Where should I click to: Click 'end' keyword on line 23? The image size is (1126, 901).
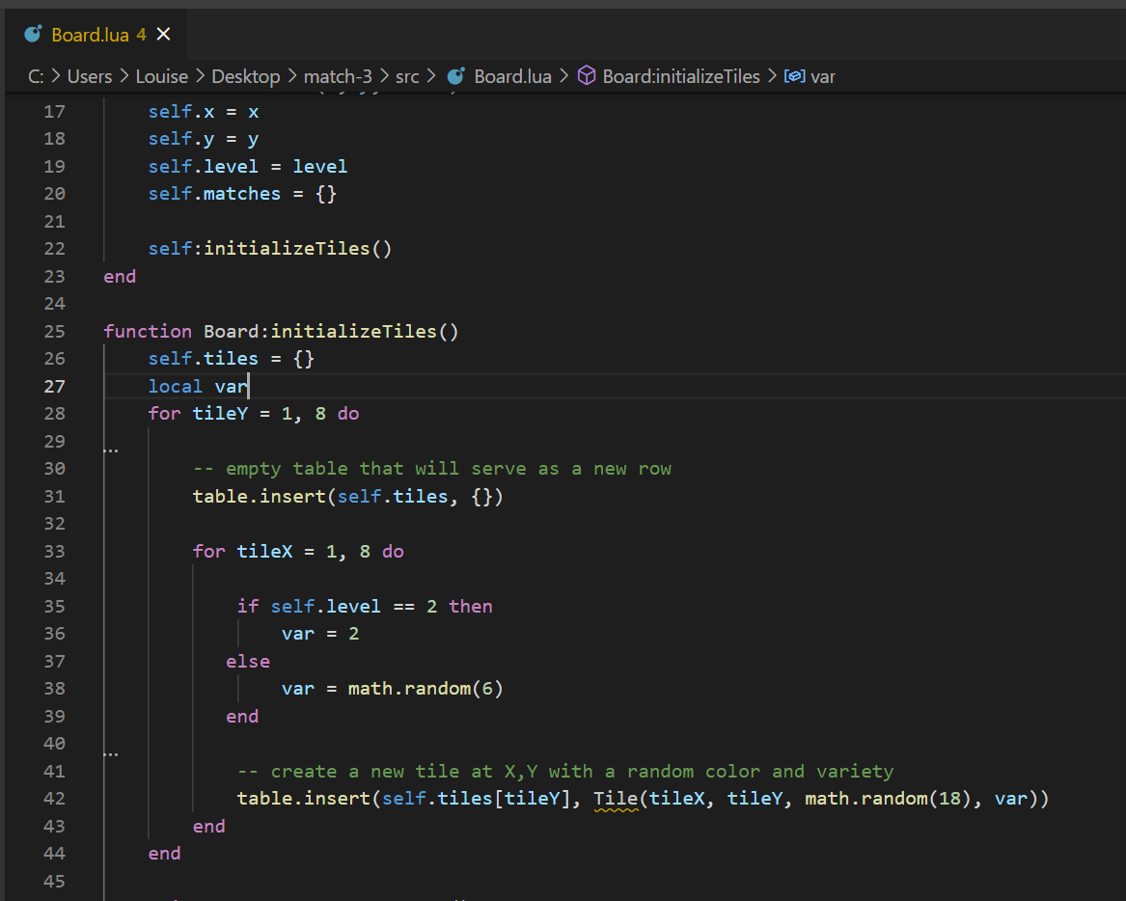tap(120, 277)
